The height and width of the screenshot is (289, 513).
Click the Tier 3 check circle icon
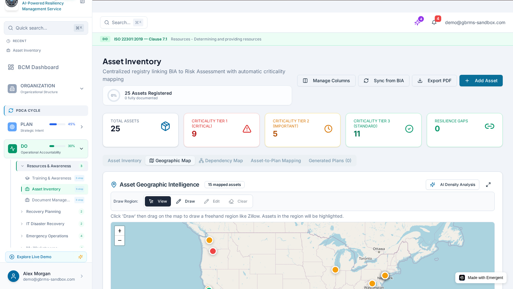pos(409,129)
